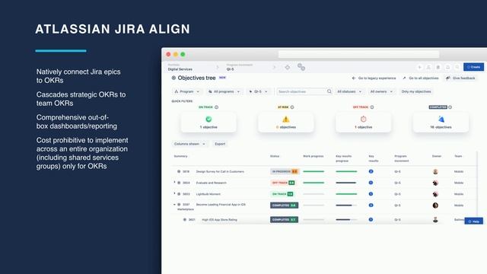The width and height of the screenshot is (487, 274).
Task: Click work progress bar for Design Survey row
Action: [314, 171]
